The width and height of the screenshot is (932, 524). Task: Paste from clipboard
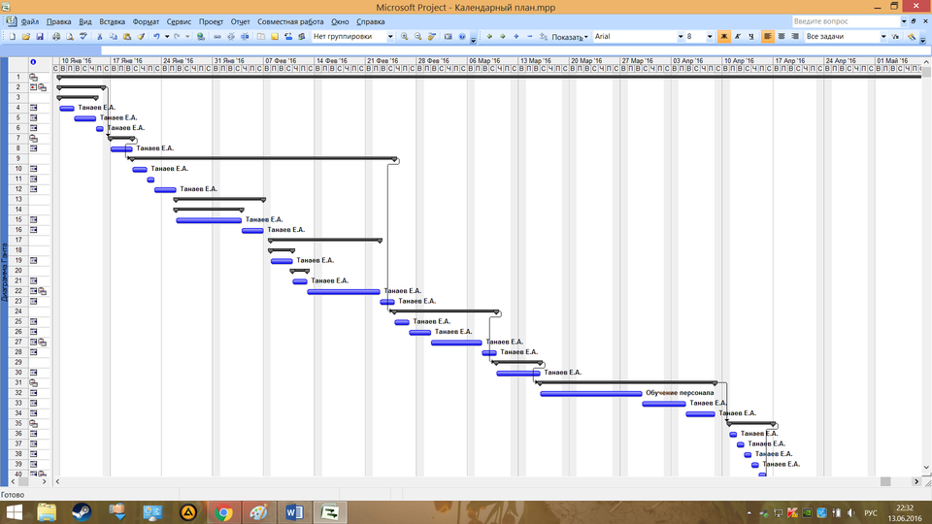pos(127,37)
